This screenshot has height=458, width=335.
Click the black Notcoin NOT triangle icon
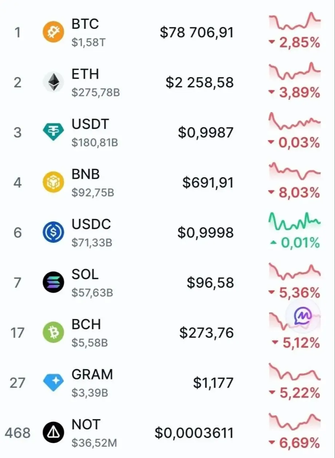[x=53, y=433]
